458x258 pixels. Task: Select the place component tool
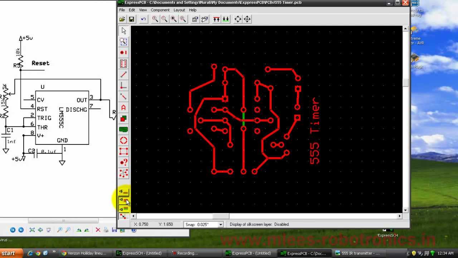123,63
